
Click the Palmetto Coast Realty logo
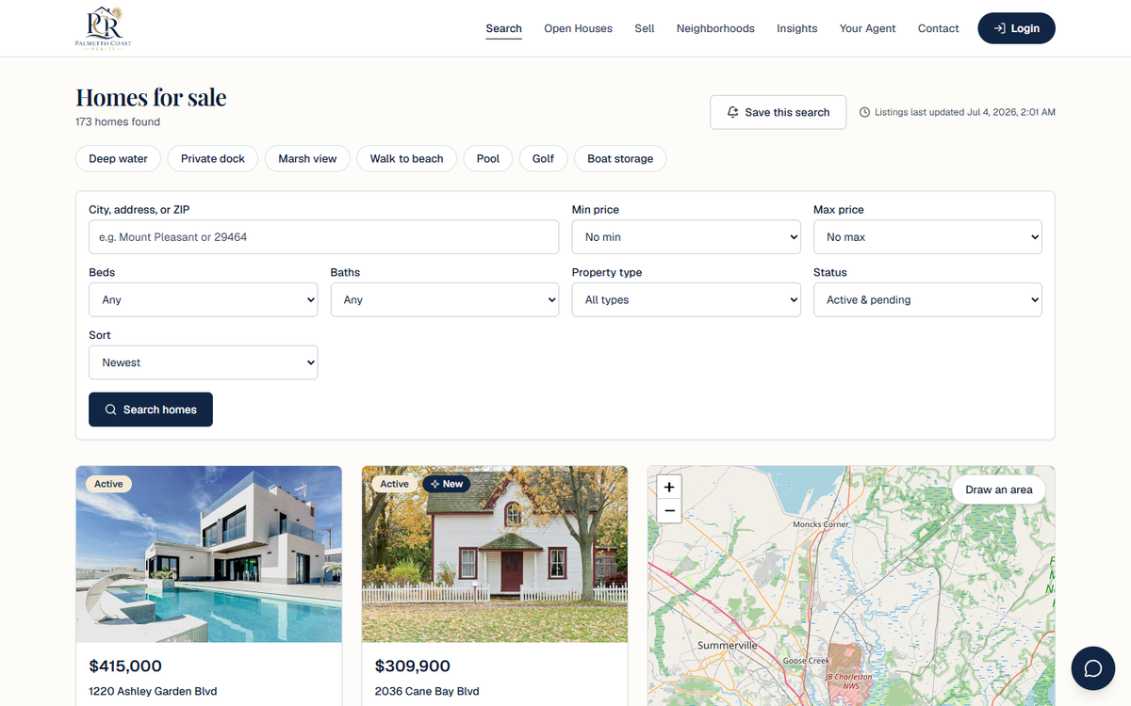click(104, 28)
